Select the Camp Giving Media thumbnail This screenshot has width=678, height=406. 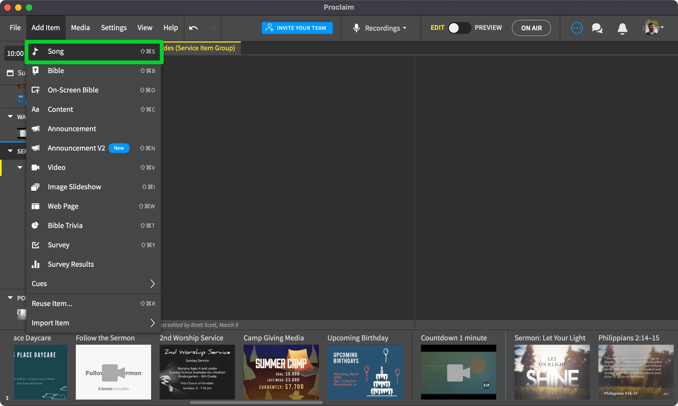point(281,372)
